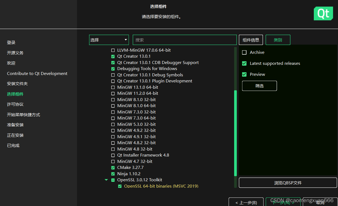Open the 组件信息 tab
Viewport: 338px width, 206px height.
251,40
